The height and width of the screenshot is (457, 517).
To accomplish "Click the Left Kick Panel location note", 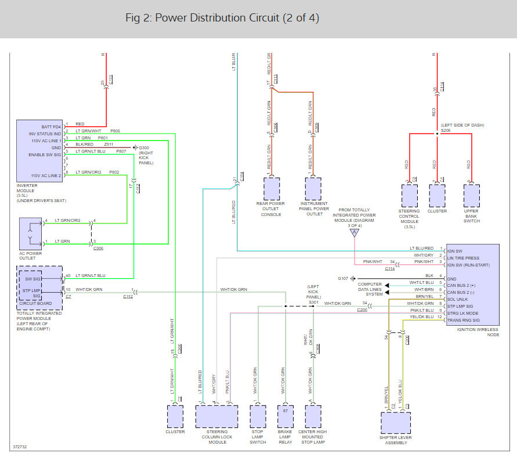I will coord(313,292).
